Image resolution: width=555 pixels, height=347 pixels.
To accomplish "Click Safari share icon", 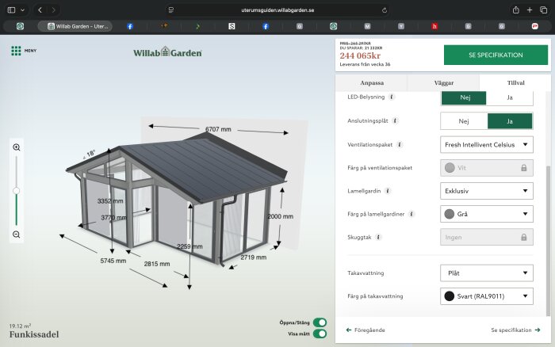I will pyautogui.click(x=515, y=10).
